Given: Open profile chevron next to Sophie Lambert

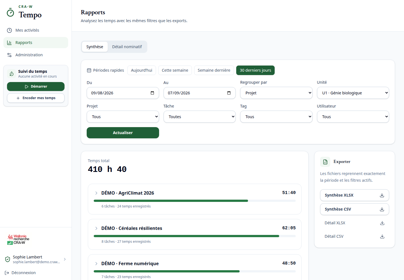Looking at the screenshot, I should 65,259.
